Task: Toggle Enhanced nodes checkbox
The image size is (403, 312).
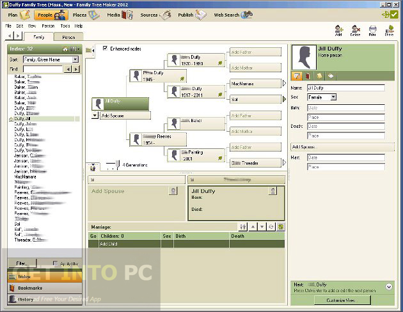Action: point(105,48)
